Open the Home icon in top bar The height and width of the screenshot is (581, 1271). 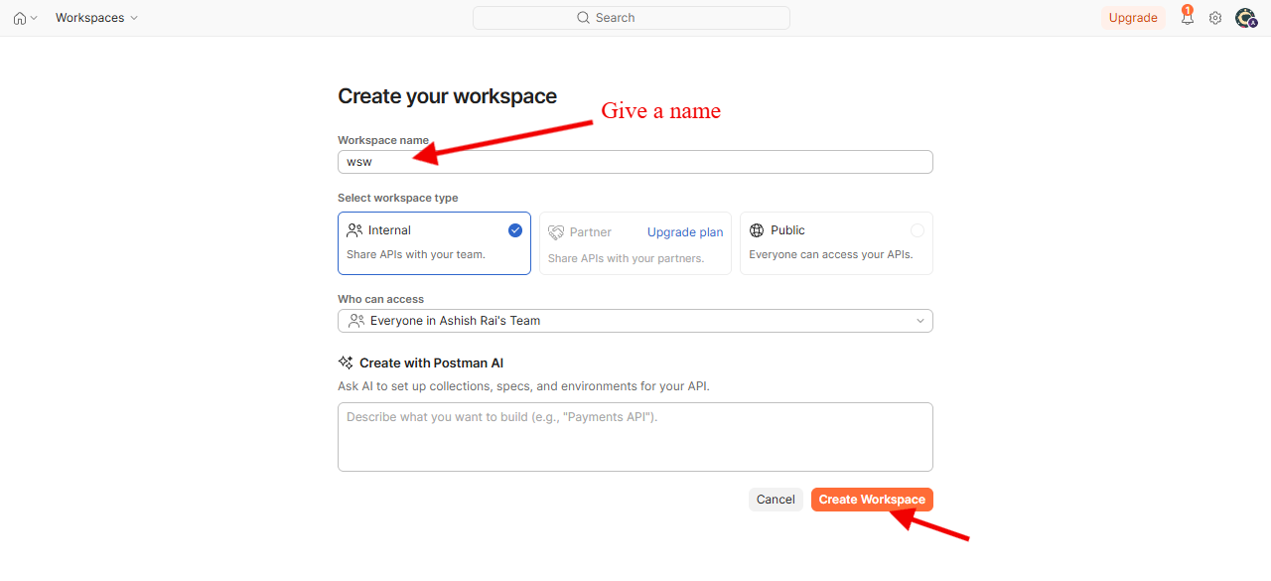20,18
